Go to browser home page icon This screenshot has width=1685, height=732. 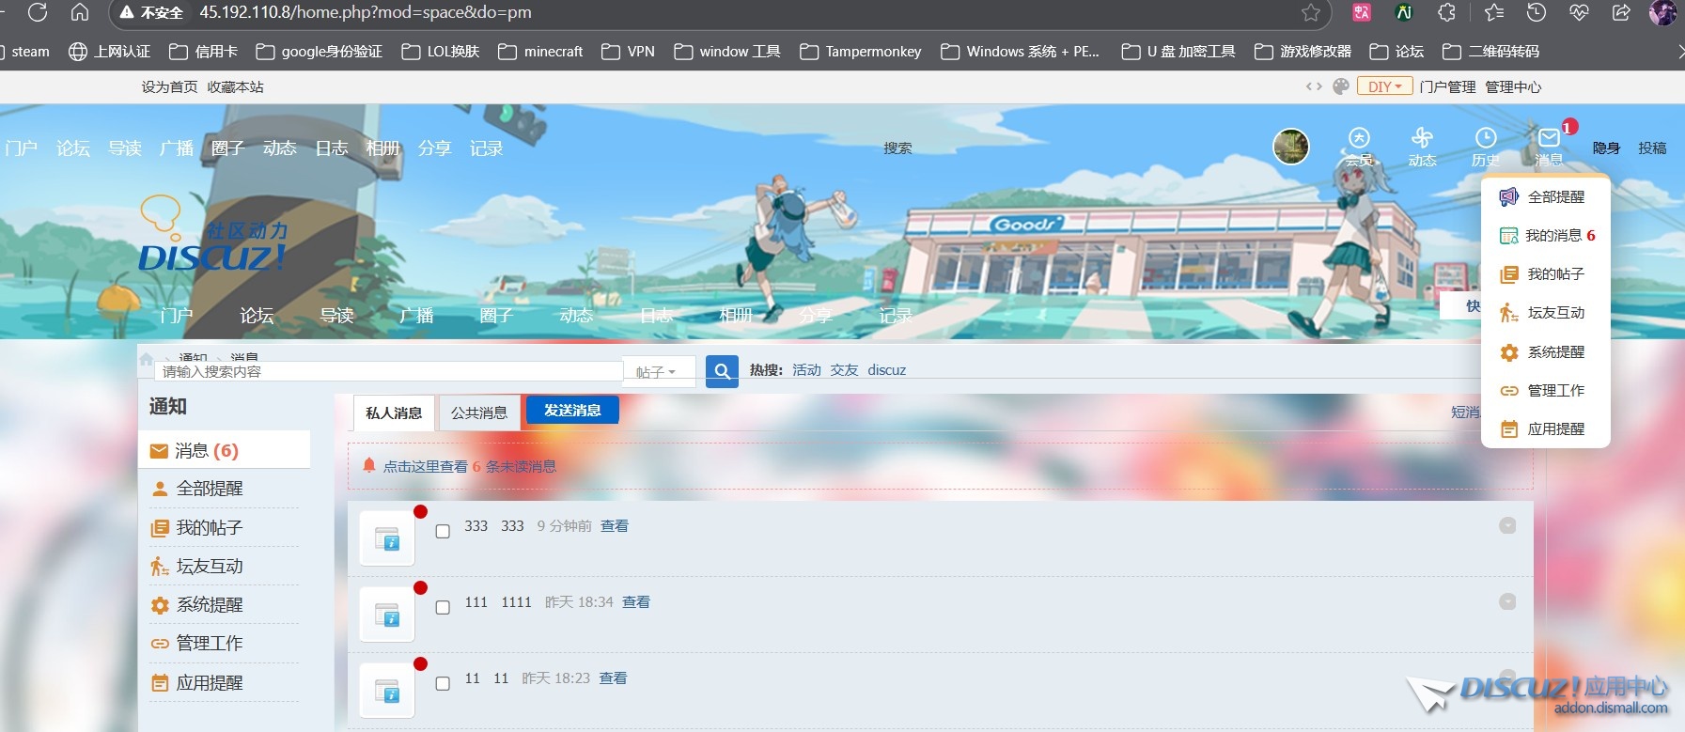[x=80, y=12]
